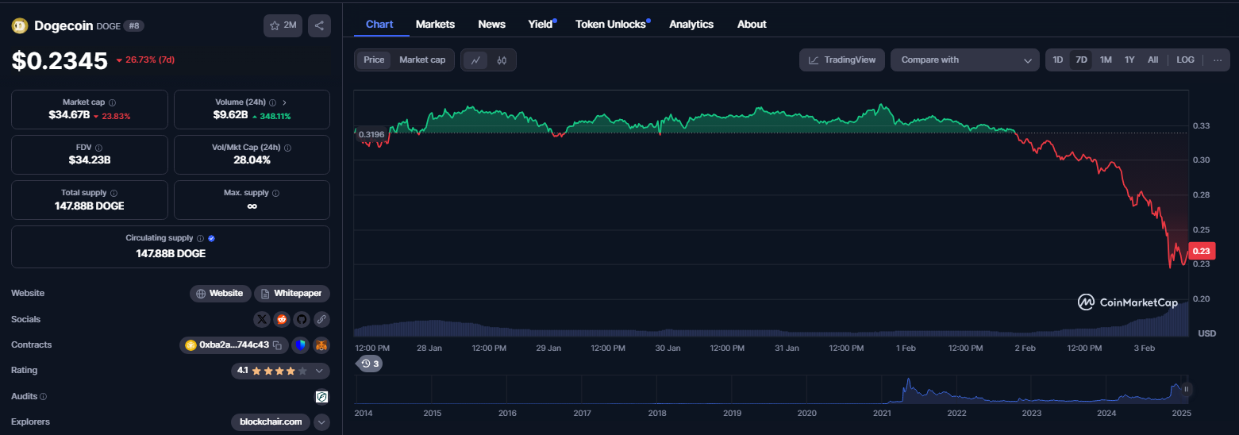Set chart range to 1Y
The height and width of the screenshot is (435, 1239).
point(1129,60)
